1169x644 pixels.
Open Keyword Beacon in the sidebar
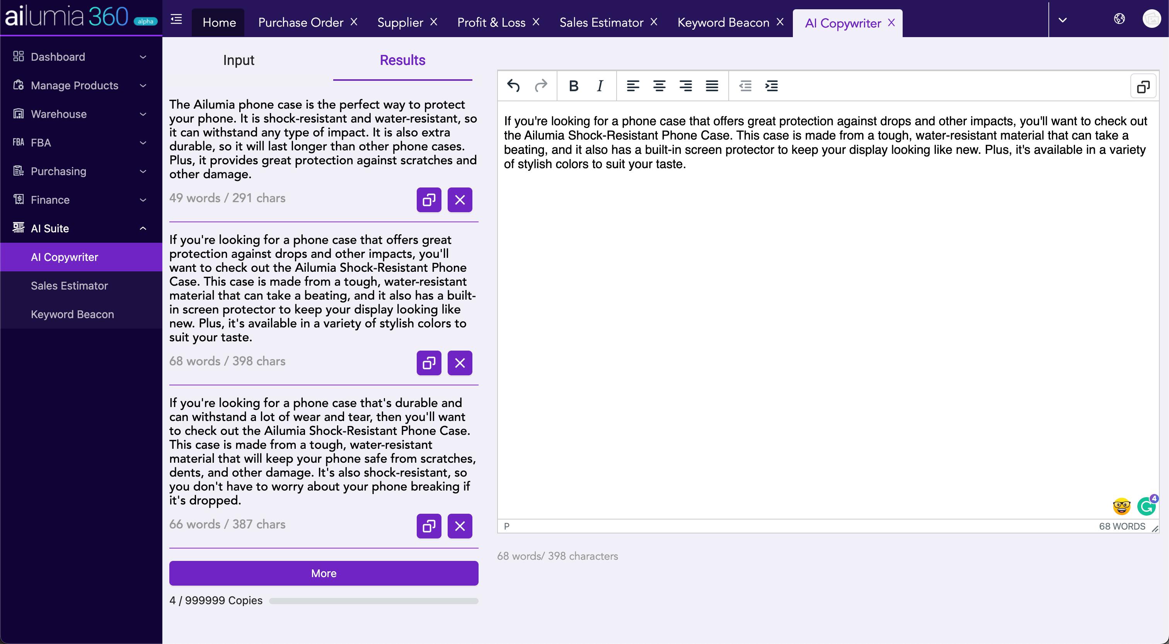(81, 314)
